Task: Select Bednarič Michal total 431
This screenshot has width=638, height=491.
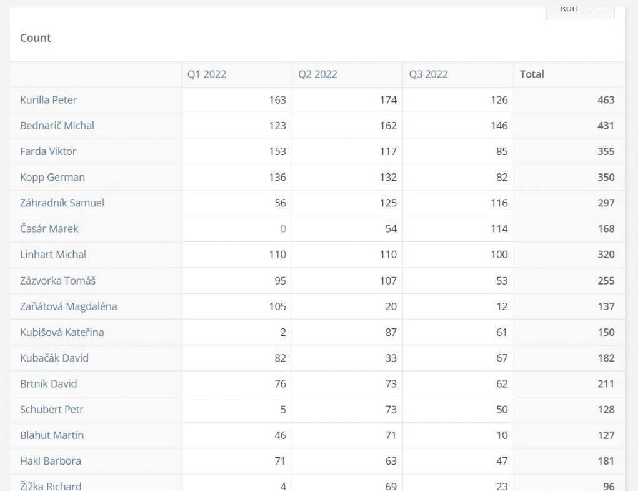Action: pyautogui.click(x=606, y=126)
